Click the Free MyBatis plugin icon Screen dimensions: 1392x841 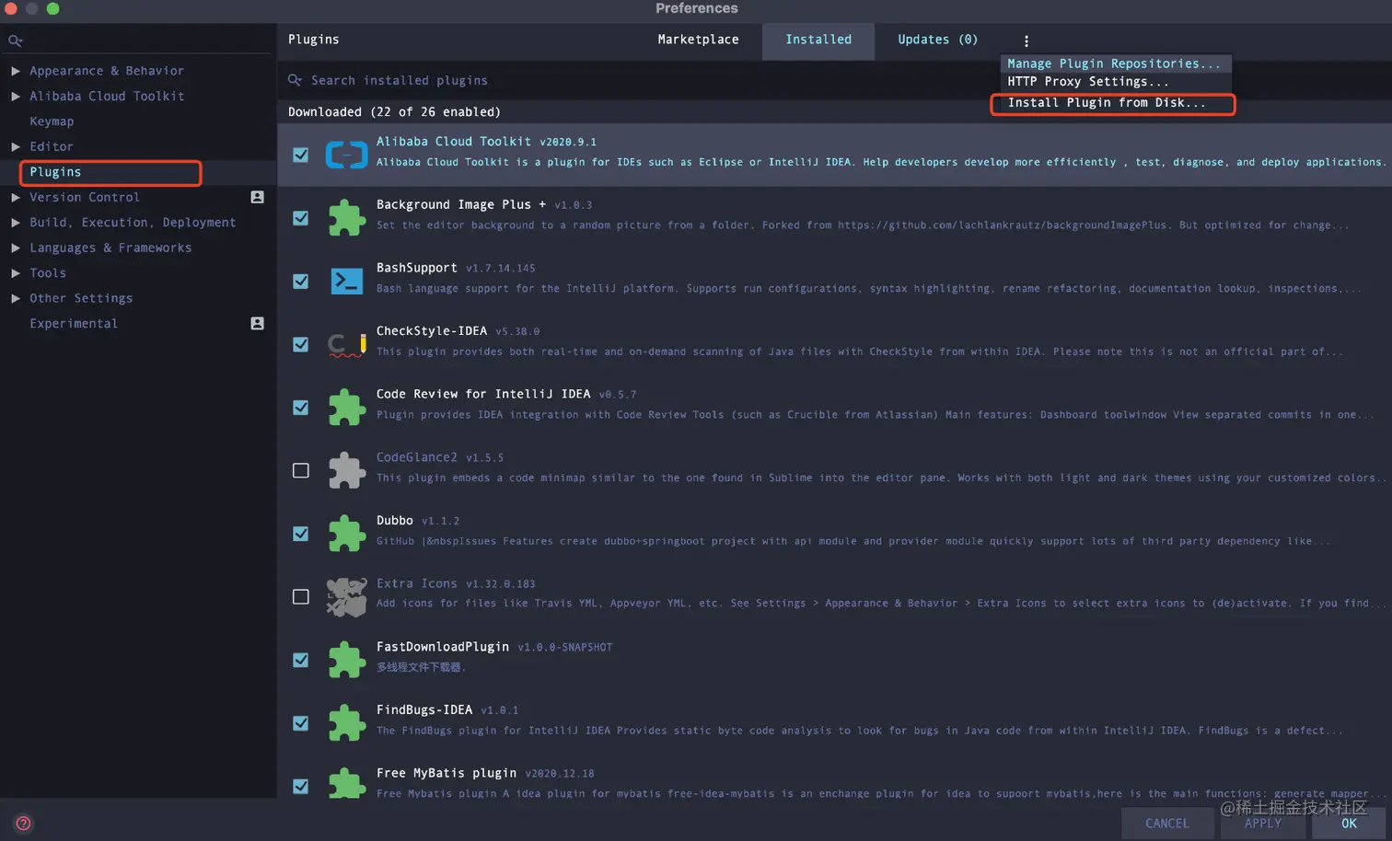click(x=346, y=783)
